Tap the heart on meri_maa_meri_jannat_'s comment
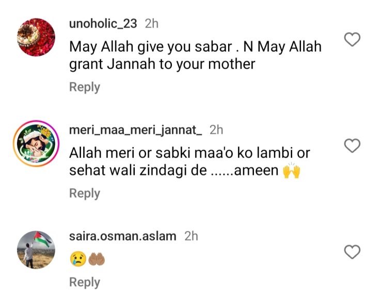 pyautogui.click(x=352, y=146)
